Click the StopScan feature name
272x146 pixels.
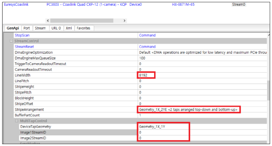coord(22,35)
